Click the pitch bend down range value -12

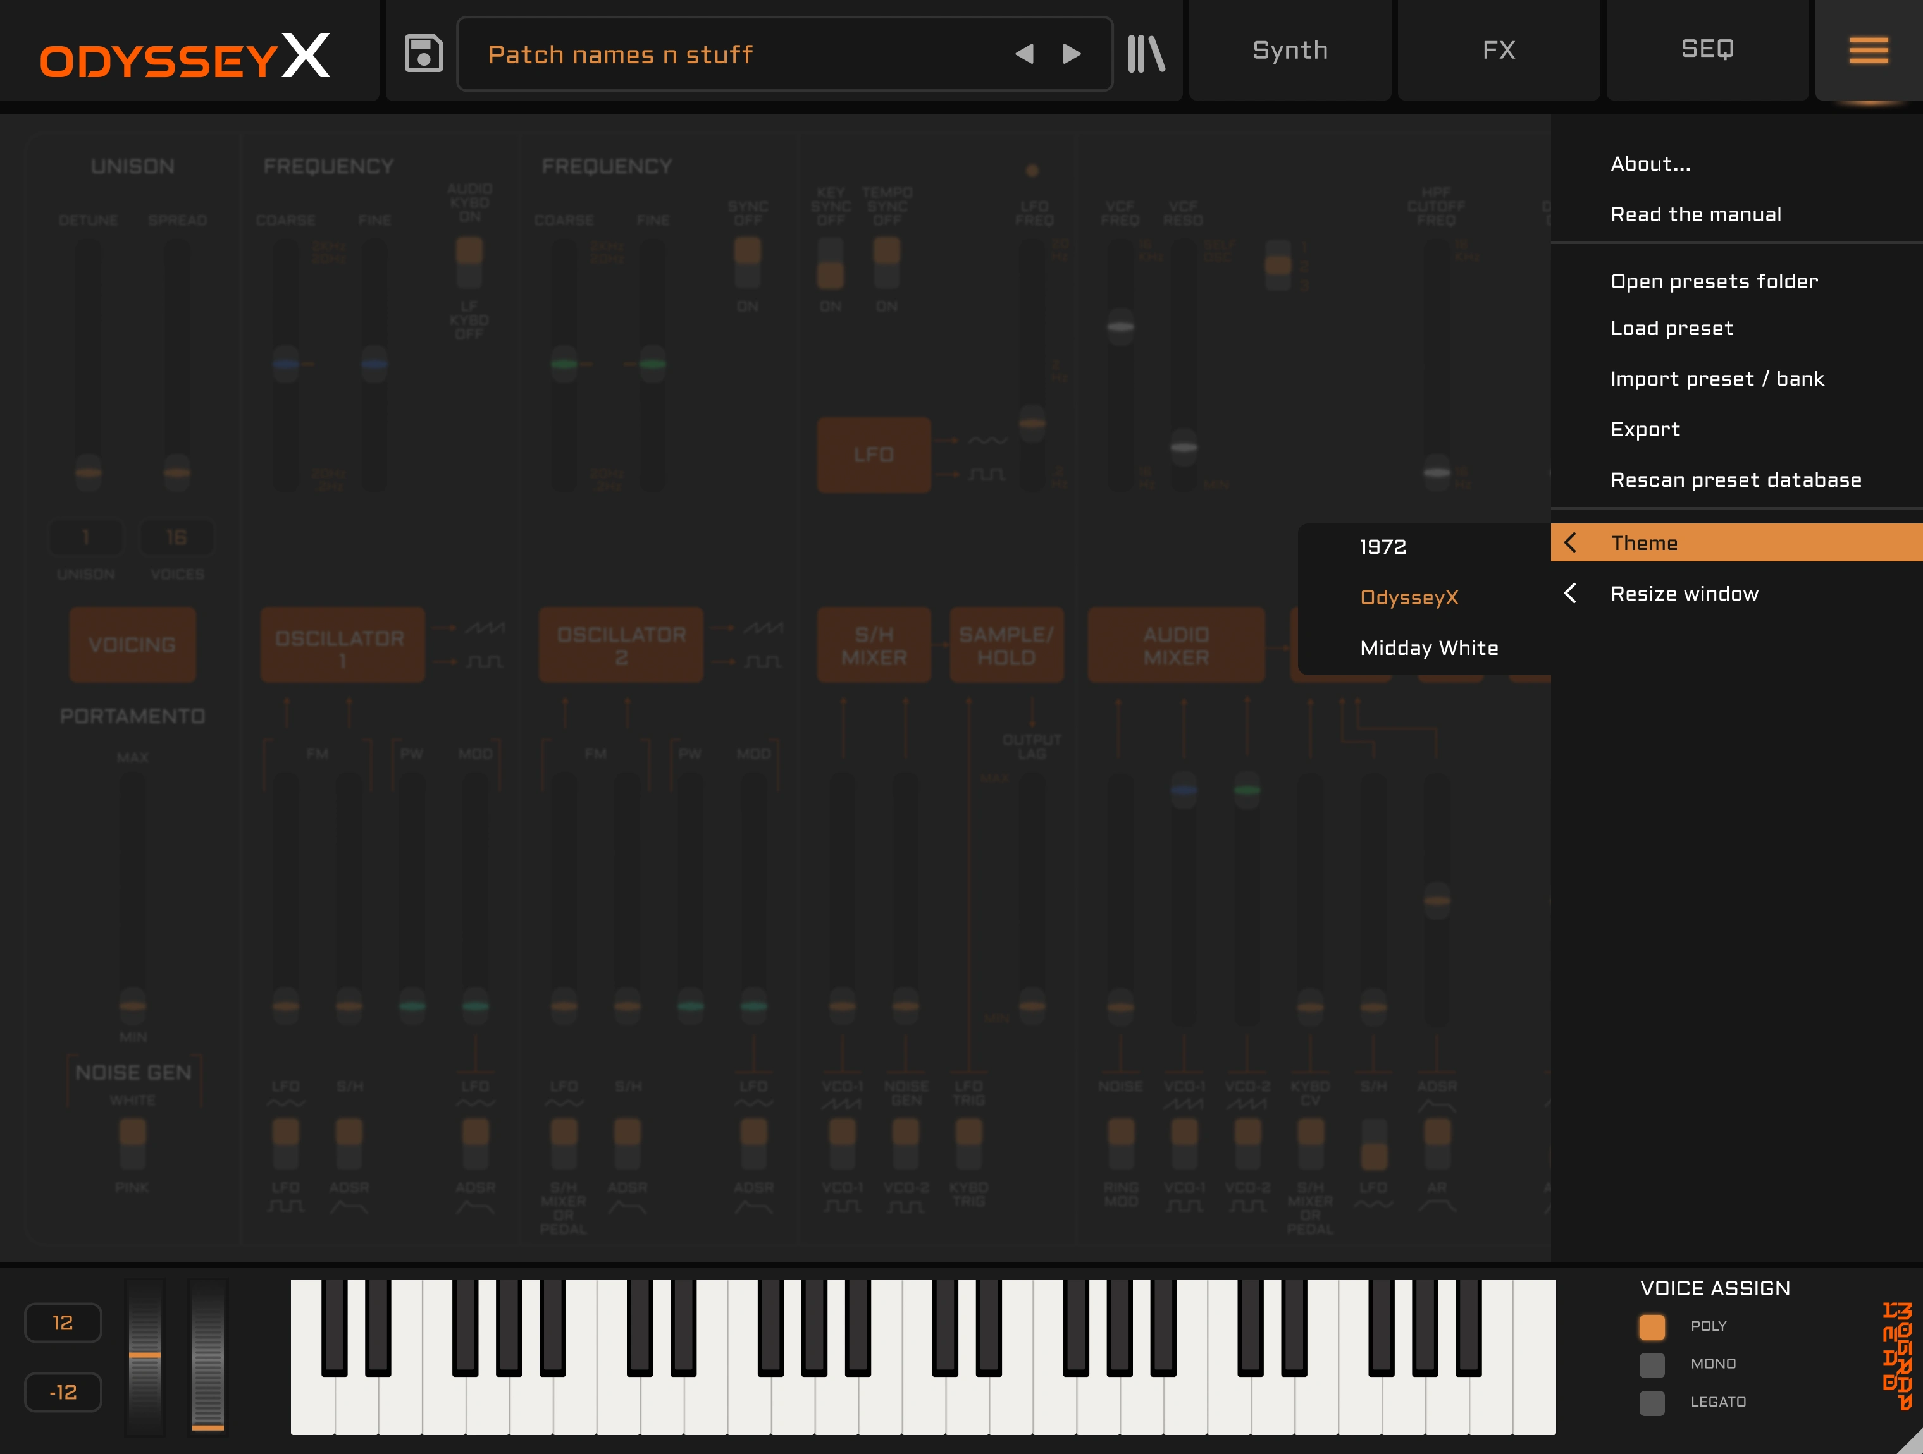63,1392
